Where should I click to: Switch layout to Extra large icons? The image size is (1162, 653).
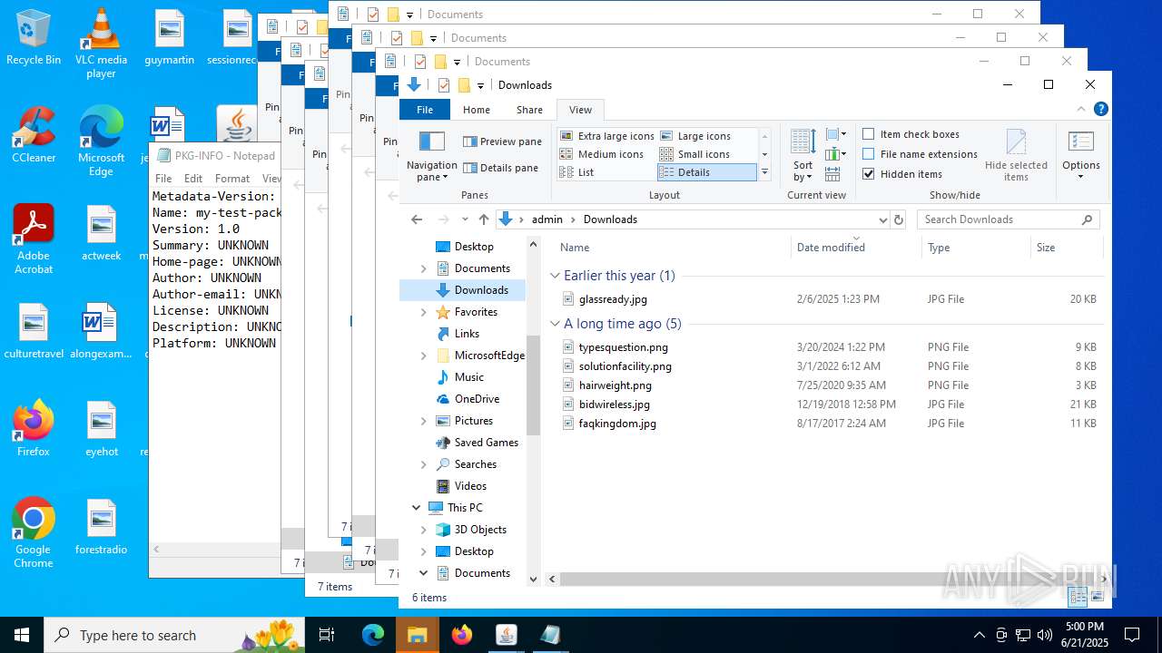tap(606, 136)
